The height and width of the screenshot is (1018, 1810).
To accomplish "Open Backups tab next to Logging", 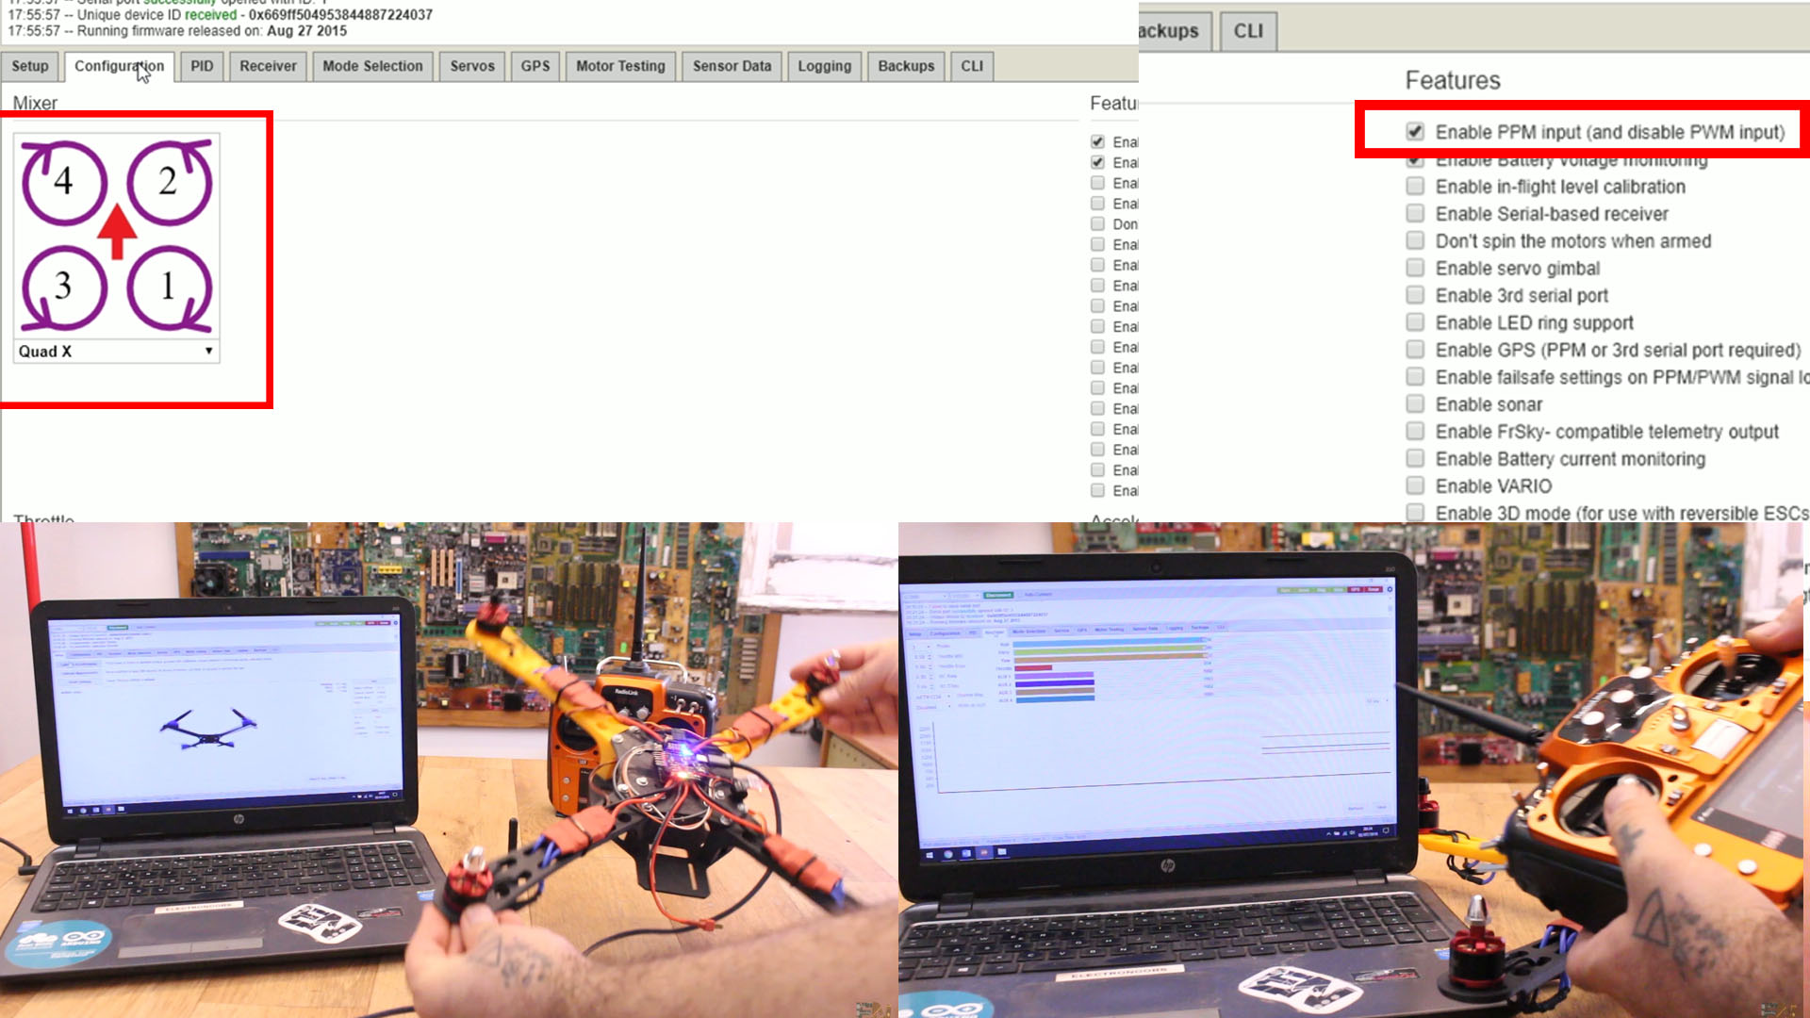I will click(x=906, y=66).
